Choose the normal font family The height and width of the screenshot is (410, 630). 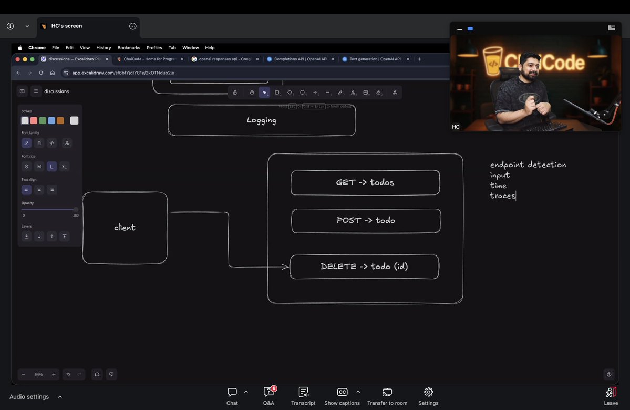point(39,143)
